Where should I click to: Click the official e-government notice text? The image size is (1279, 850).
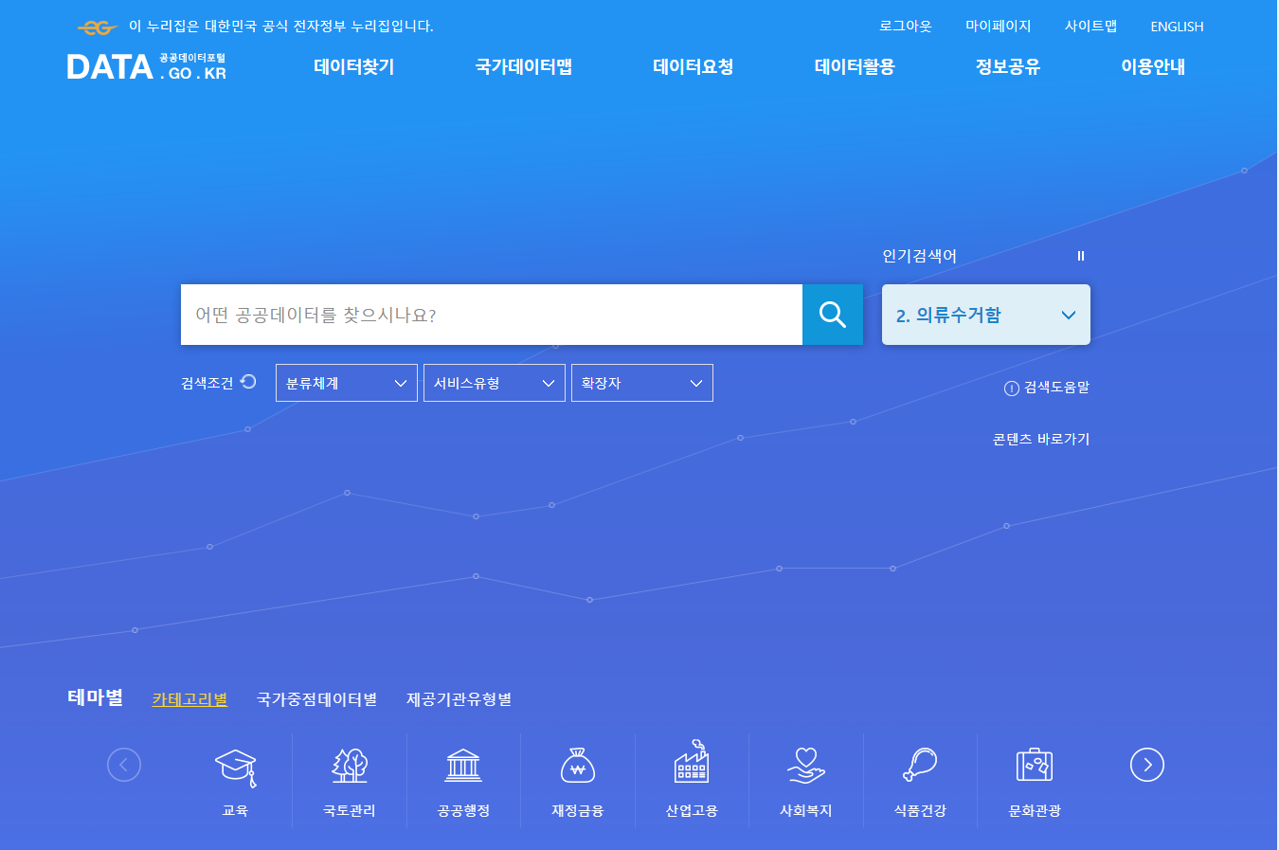pos(281,27)
